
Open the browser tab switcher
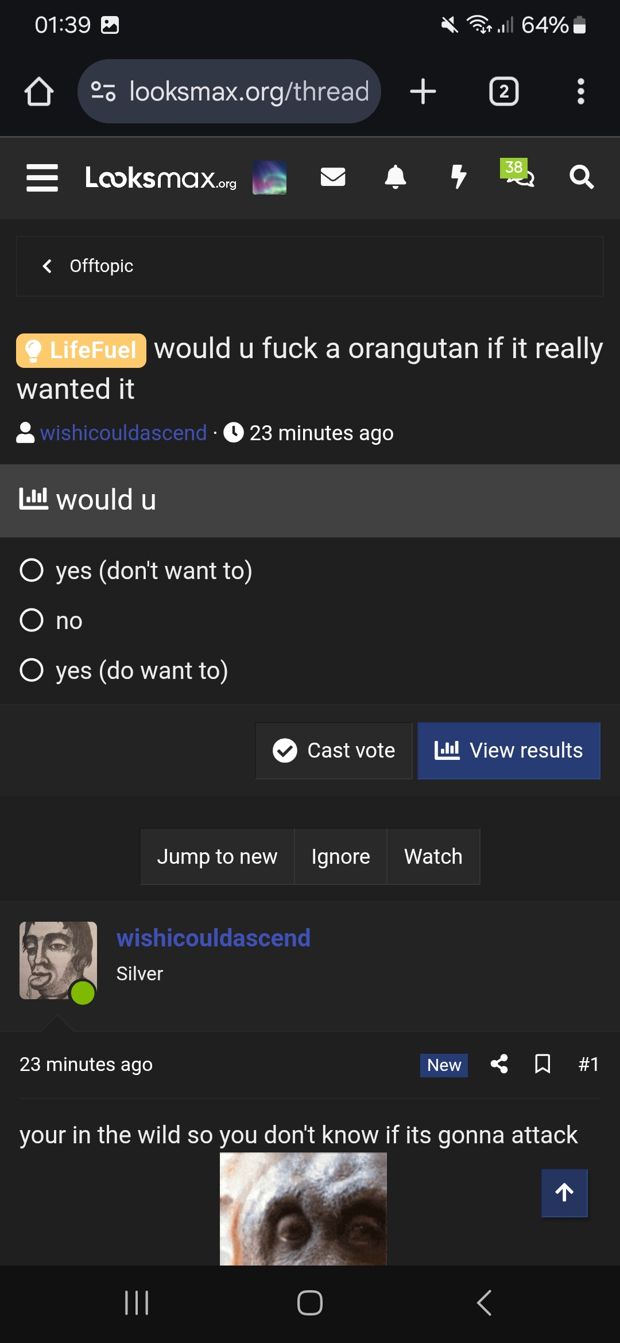pos(503,92)
